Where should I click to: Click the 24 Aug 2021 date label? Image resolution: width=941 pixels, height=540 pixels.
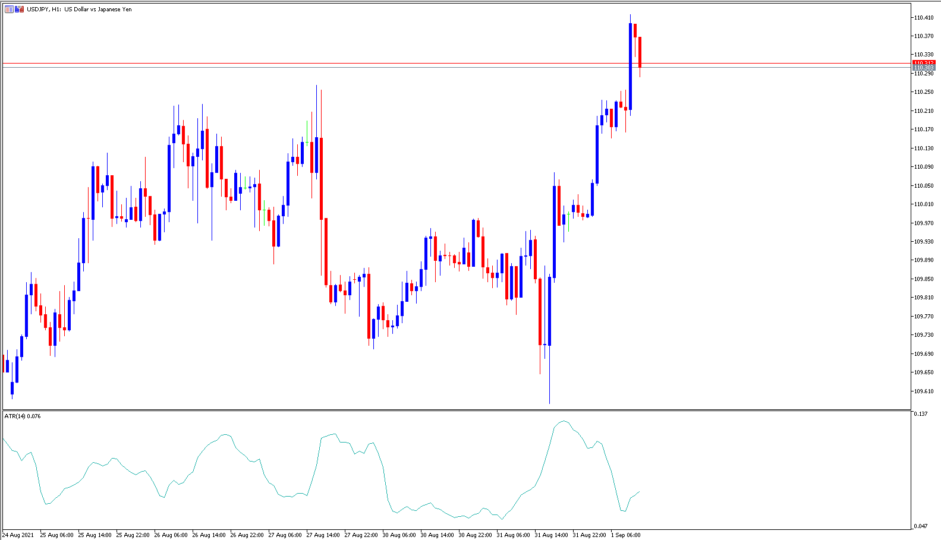(x=18, y=535)
